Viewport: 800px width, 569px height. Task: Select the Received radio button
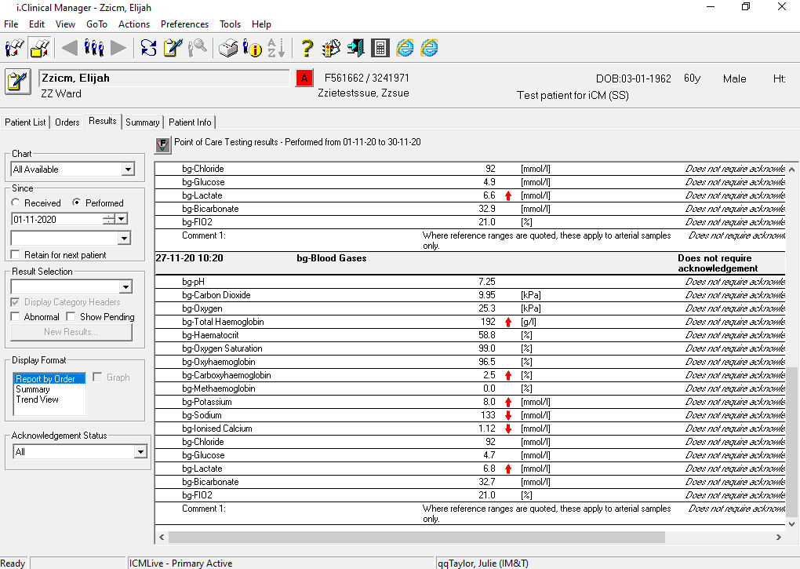(16, 202)
